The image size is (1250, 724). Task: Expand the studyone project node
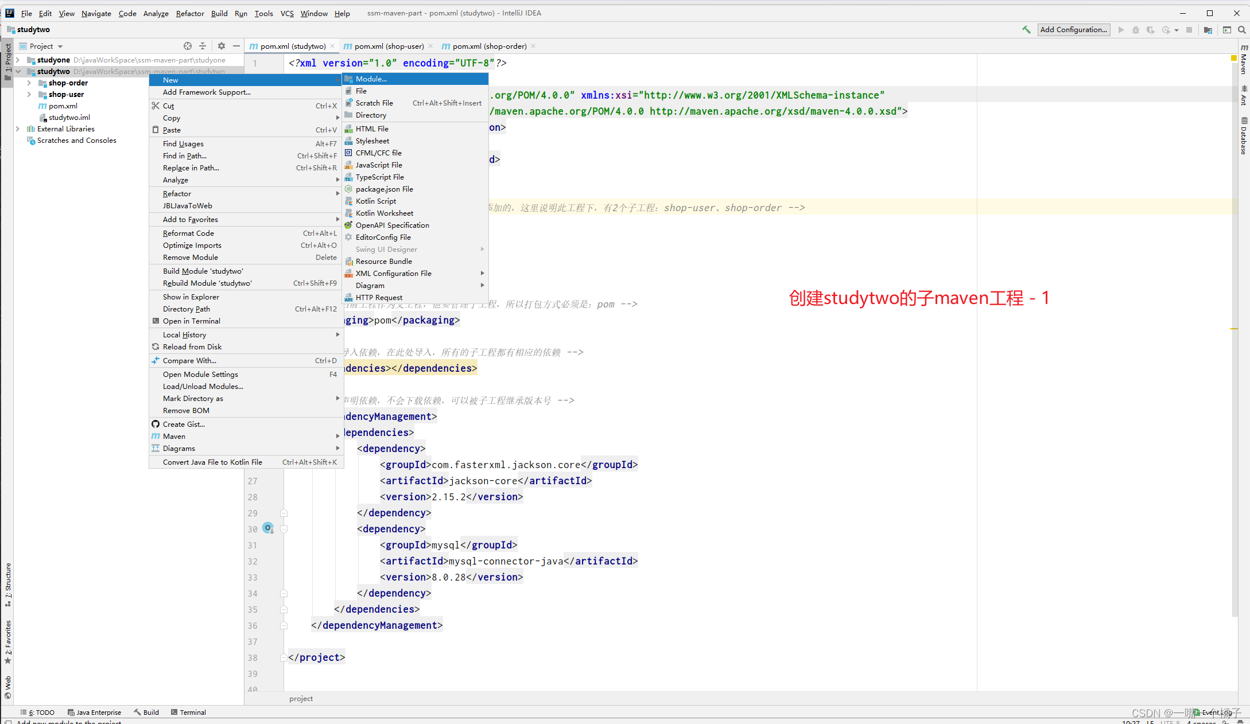pyautogui.click(x=18, y=60)
